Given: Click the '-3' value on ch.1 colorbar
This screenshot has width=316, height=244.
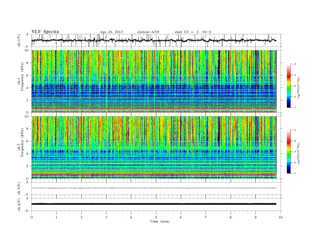Looking at the screenshot, I should click(x=294, y=64).
